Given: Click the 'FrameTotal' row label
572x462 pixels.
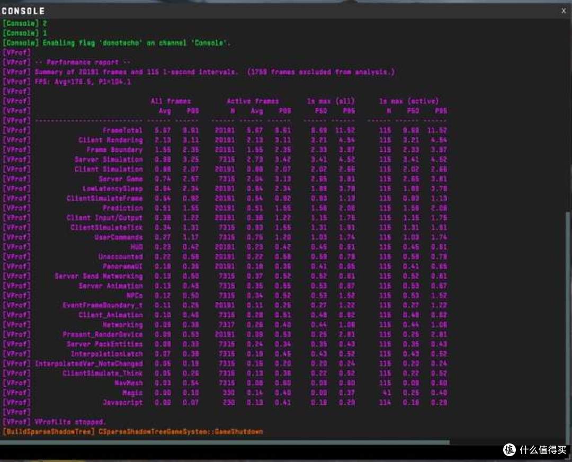Looking at the screenshot, I should (x=122, y=130).
